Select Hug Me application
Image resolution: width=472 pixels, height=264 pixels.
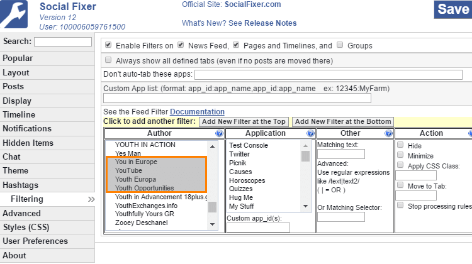[241, 198]
